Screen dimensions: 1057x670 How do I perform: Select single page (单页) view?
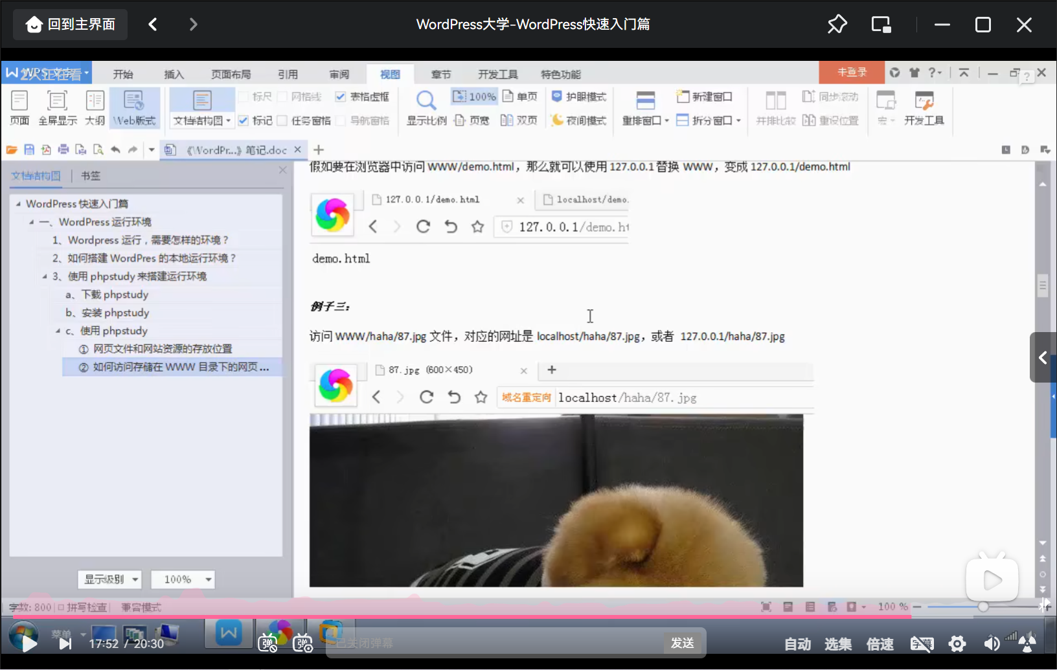click(520, 96)
